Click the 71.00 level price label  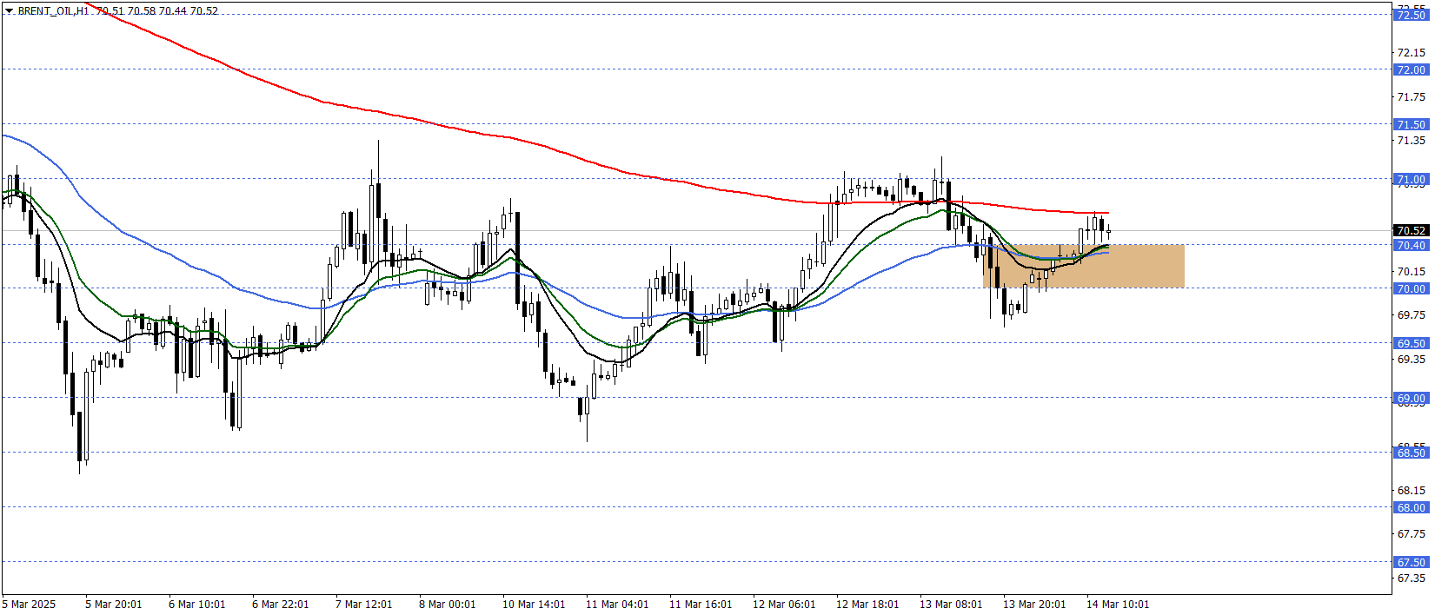point(1411,180)
